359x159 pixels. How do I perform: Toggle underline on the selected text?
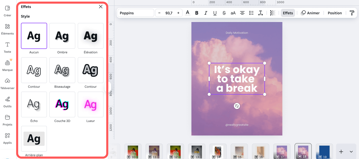tap(215, 13)
